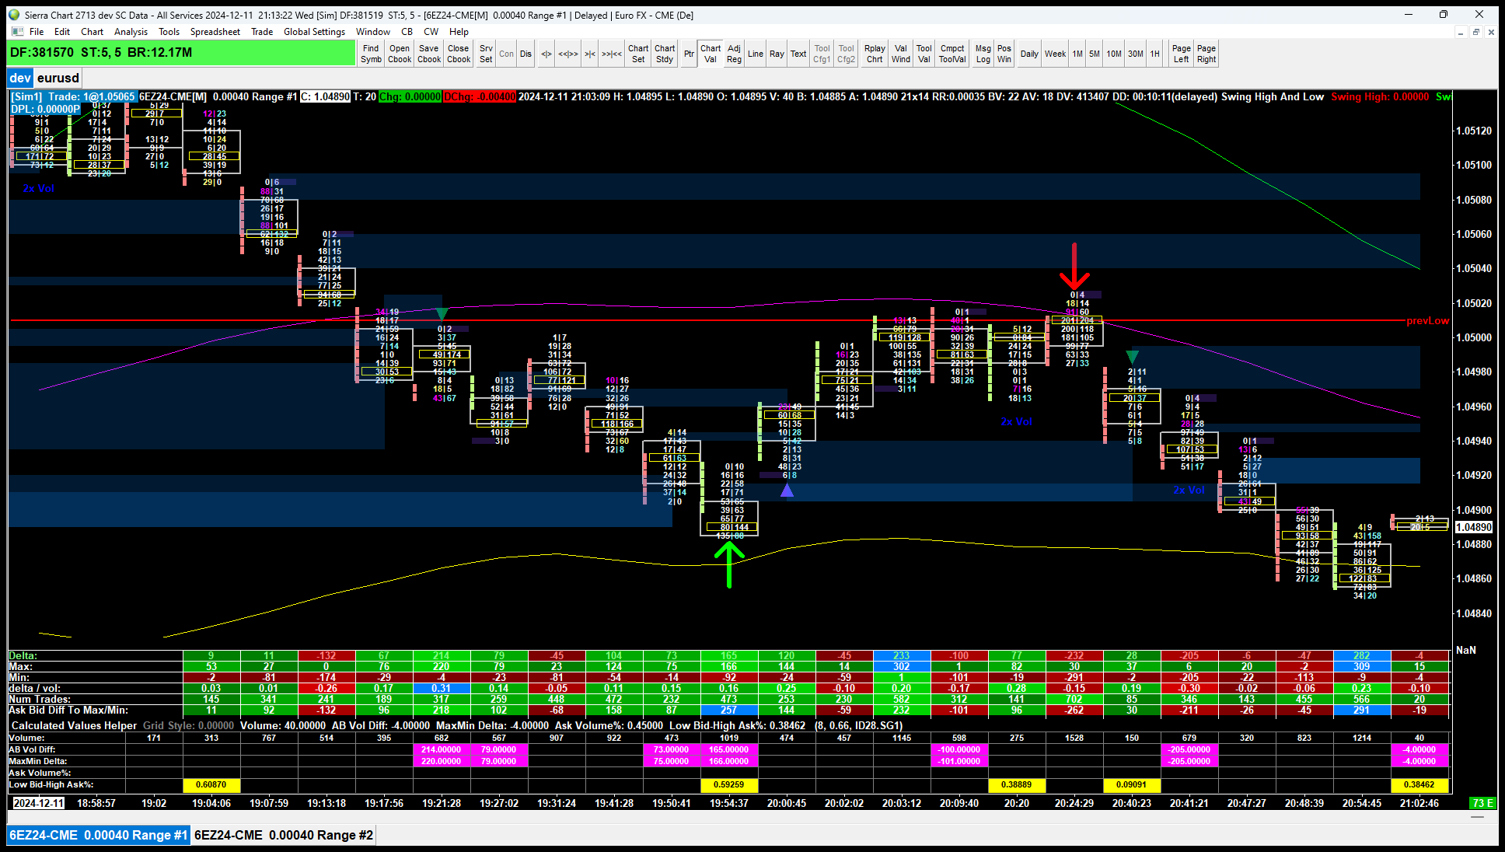The height and width of the screenshot is (852, 1505).
Task: Select the Line drawing tool
Action: pyautogui.click(x=755, y=54)
